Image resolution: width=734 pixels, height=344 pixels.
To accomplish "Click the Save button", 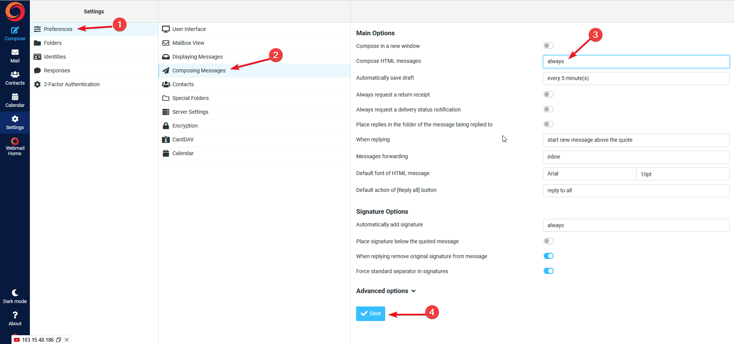I will click(x=370, y=314).
